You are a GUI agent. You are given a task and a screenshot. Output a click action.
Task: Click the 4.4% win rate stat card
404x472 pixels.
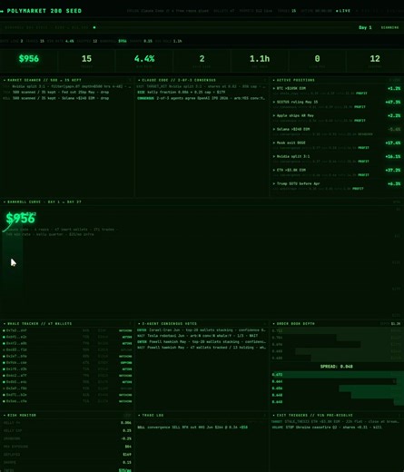tap(144, 61)
